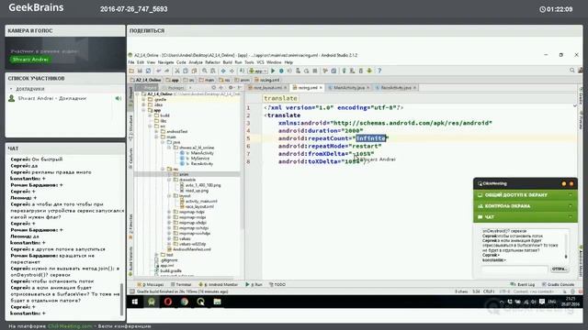This screenshot has height=330, width=588.
Task: Select build.gradle file in project tree
Action: (x=168, y=271)
